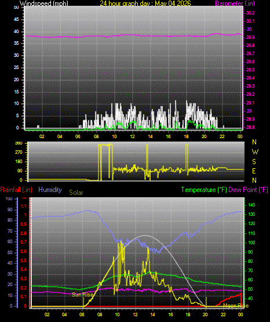Click the 24 hour graph day title
This screenshot has height=322, width=270.
(145, 3)
